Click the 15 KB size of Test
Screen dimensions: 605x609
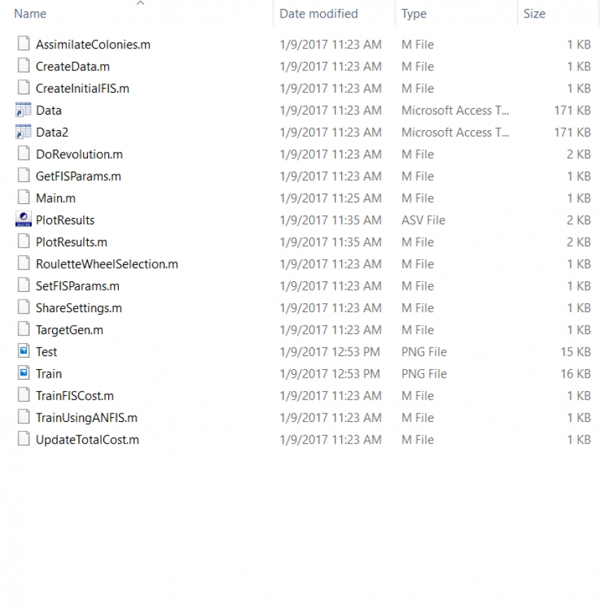coord(575,352)
